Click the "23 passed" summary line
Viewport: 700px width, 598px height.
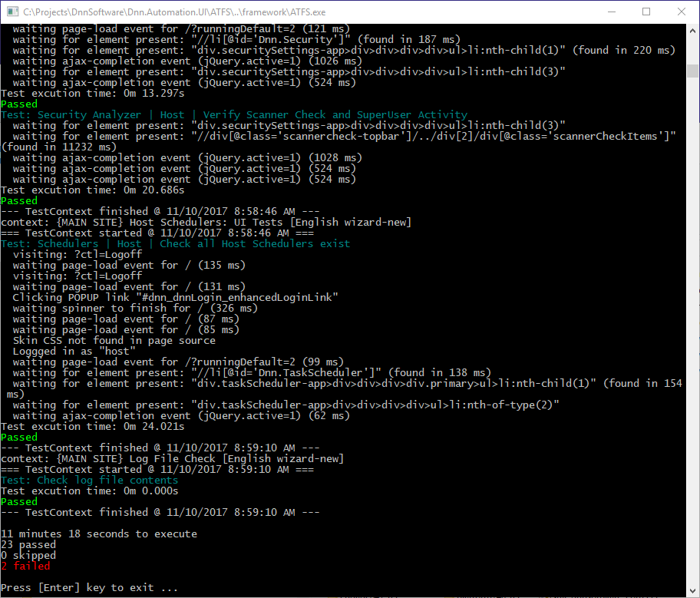[28, 544]
